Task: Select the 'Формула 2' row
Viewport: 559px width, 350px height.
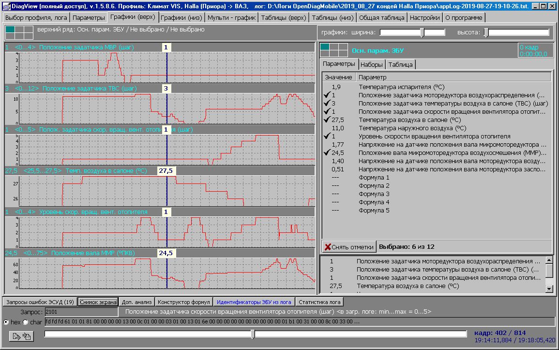Action: pos(437,186)
